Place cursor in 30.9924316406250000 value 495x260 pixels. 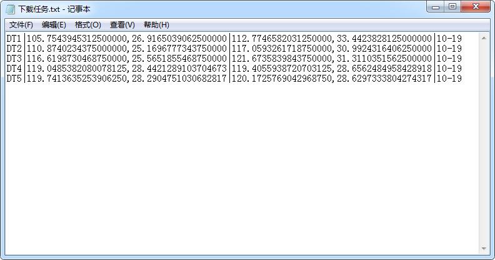384,49
